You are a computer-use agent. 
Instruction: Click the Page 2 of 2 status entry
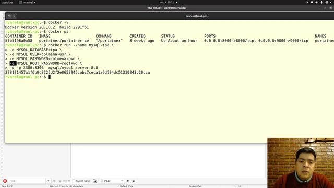tap(7, 186)
